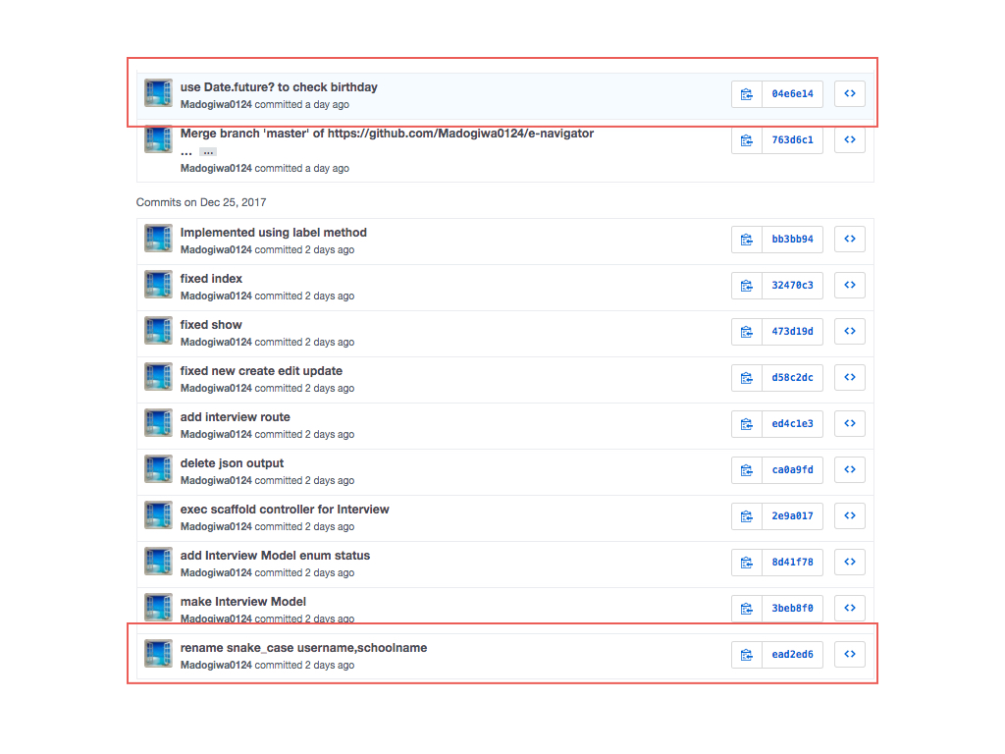Open the Merge branch 'master' commit title
This screenshot has width=1005, height=754.
pos(387,134)
